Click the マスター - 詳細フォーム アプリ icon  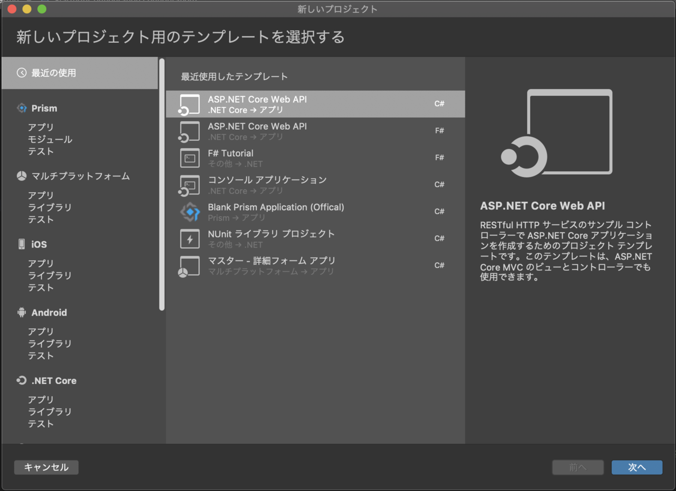pyautogui.click(x=189, y=266)
